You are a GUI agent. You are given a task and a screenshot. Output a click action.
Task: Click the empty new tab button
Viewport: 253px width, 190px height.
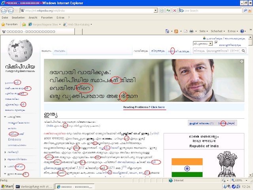pos(79,32)
